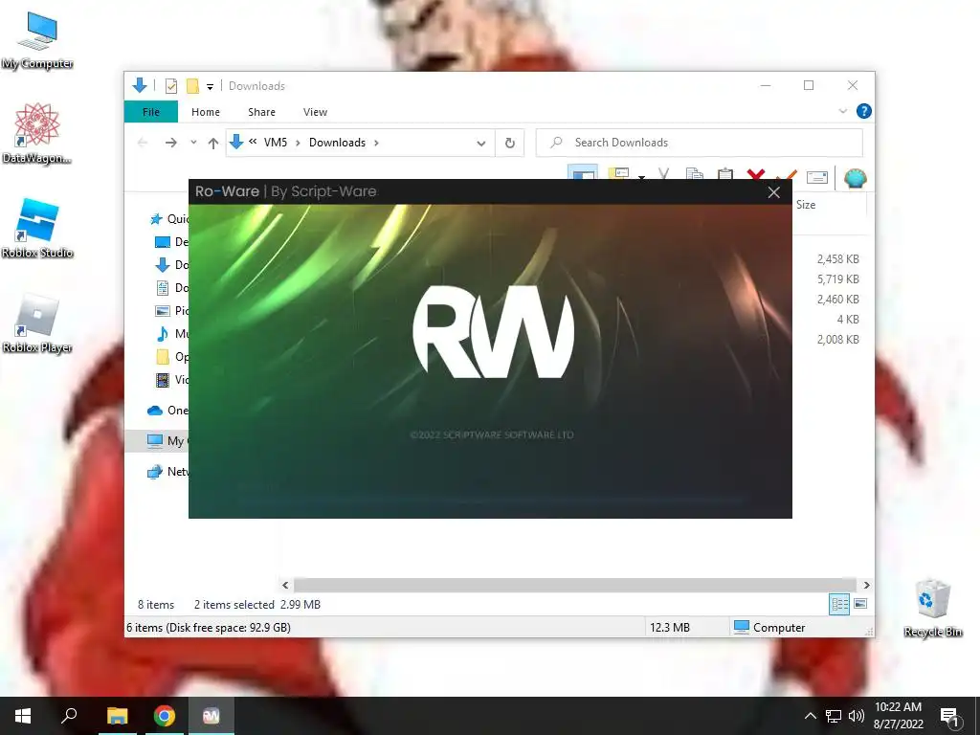Select the Pictures item in navigation pane
The image size is (980, 735).
pyautogui.click(x=171, y=311)
